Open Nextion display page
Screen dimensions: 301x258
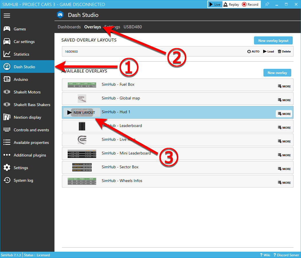[27, 117]
